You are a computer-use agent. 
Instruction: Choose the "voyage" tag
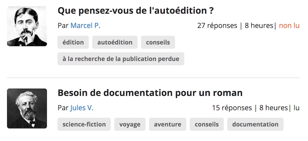pos(130,124)
